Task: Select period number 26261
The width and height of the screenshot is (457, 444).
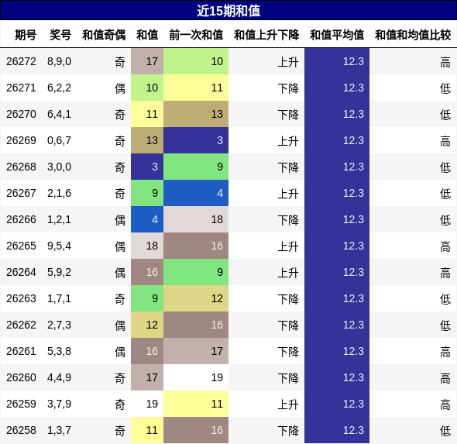Action: pos(21,351)
